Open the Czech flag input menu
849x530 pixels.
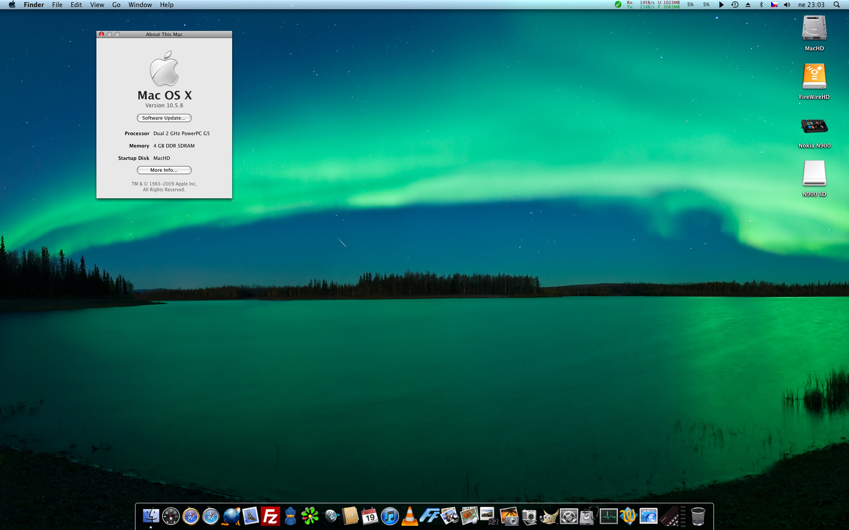pyautogui.click(x=774, y=5)
